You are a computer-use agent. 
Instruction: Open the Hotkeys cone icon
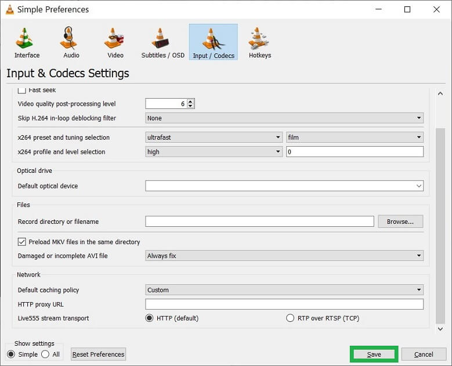[258, 38]
